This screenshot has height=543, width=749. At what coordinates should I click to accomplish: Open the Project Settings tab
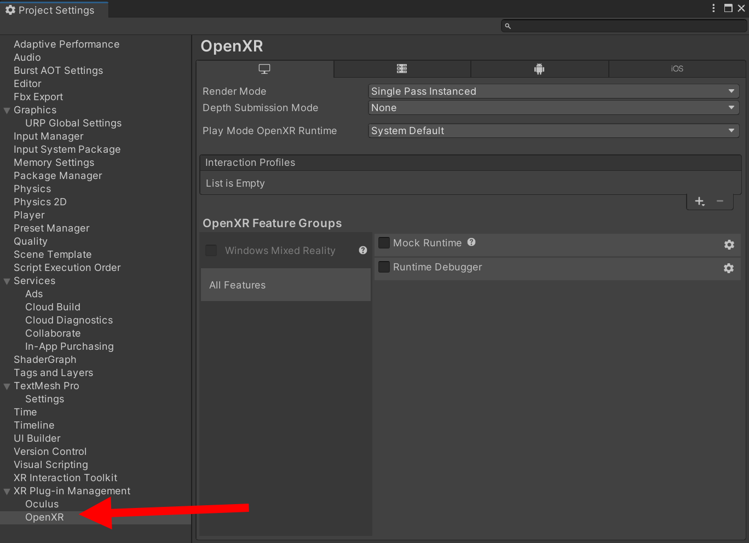click(x=54, y=10)
